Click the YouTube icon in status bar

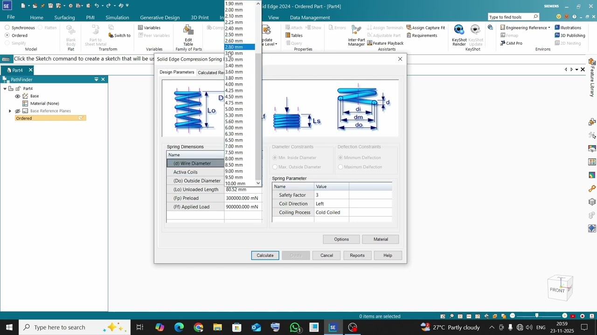[573, 316]
